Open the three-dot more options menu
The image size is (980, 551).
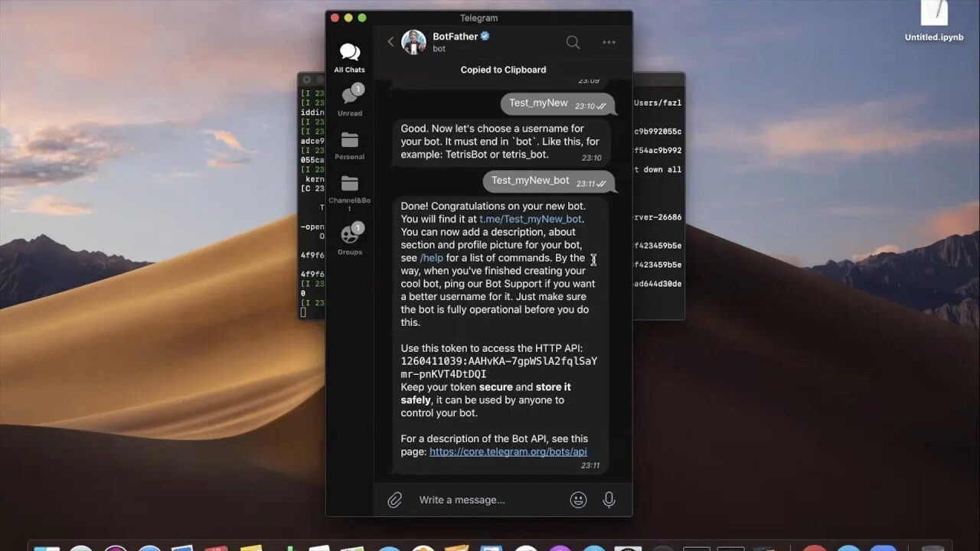pyautogui.click(x=609, y=42)
